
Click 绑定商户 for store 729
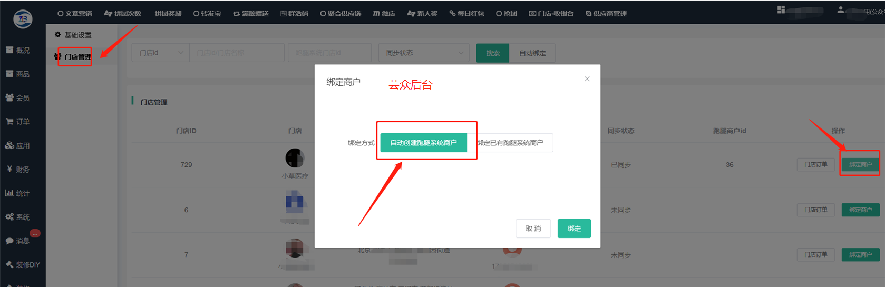[860, 165]
